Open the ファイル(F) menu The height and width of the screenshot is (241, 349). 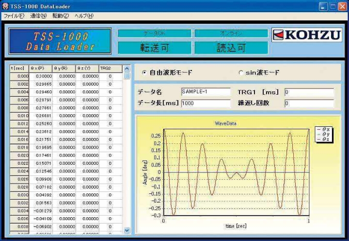[14, 16]
